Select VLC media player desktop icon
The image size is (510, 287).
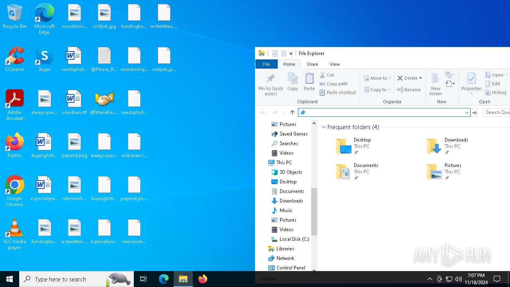tap(15, 234)
